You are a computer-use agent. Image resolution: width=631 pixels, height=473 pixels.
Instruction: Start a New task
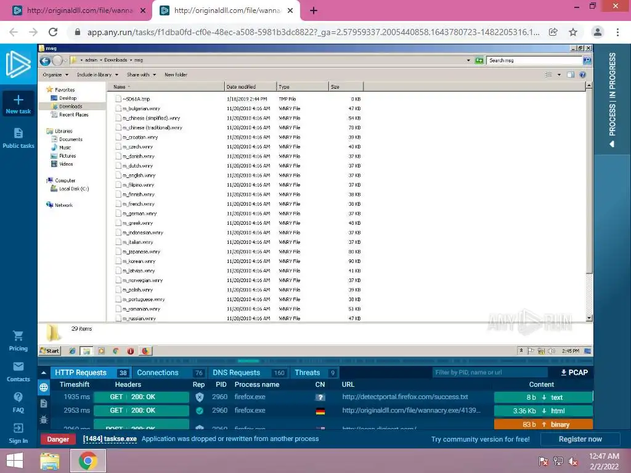[18, 104]
